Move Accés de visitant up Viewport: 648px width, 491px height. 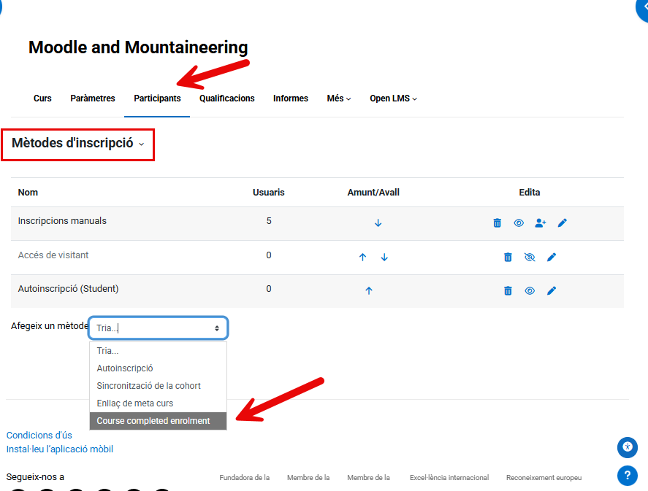tap(362, 258)
